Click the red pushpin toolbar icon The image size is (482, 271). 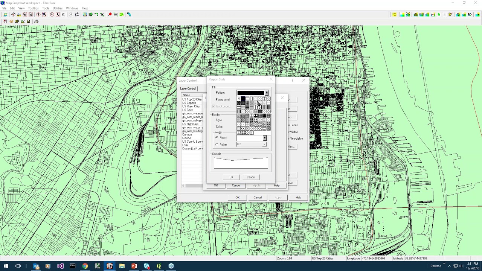(x=110, y=14)
